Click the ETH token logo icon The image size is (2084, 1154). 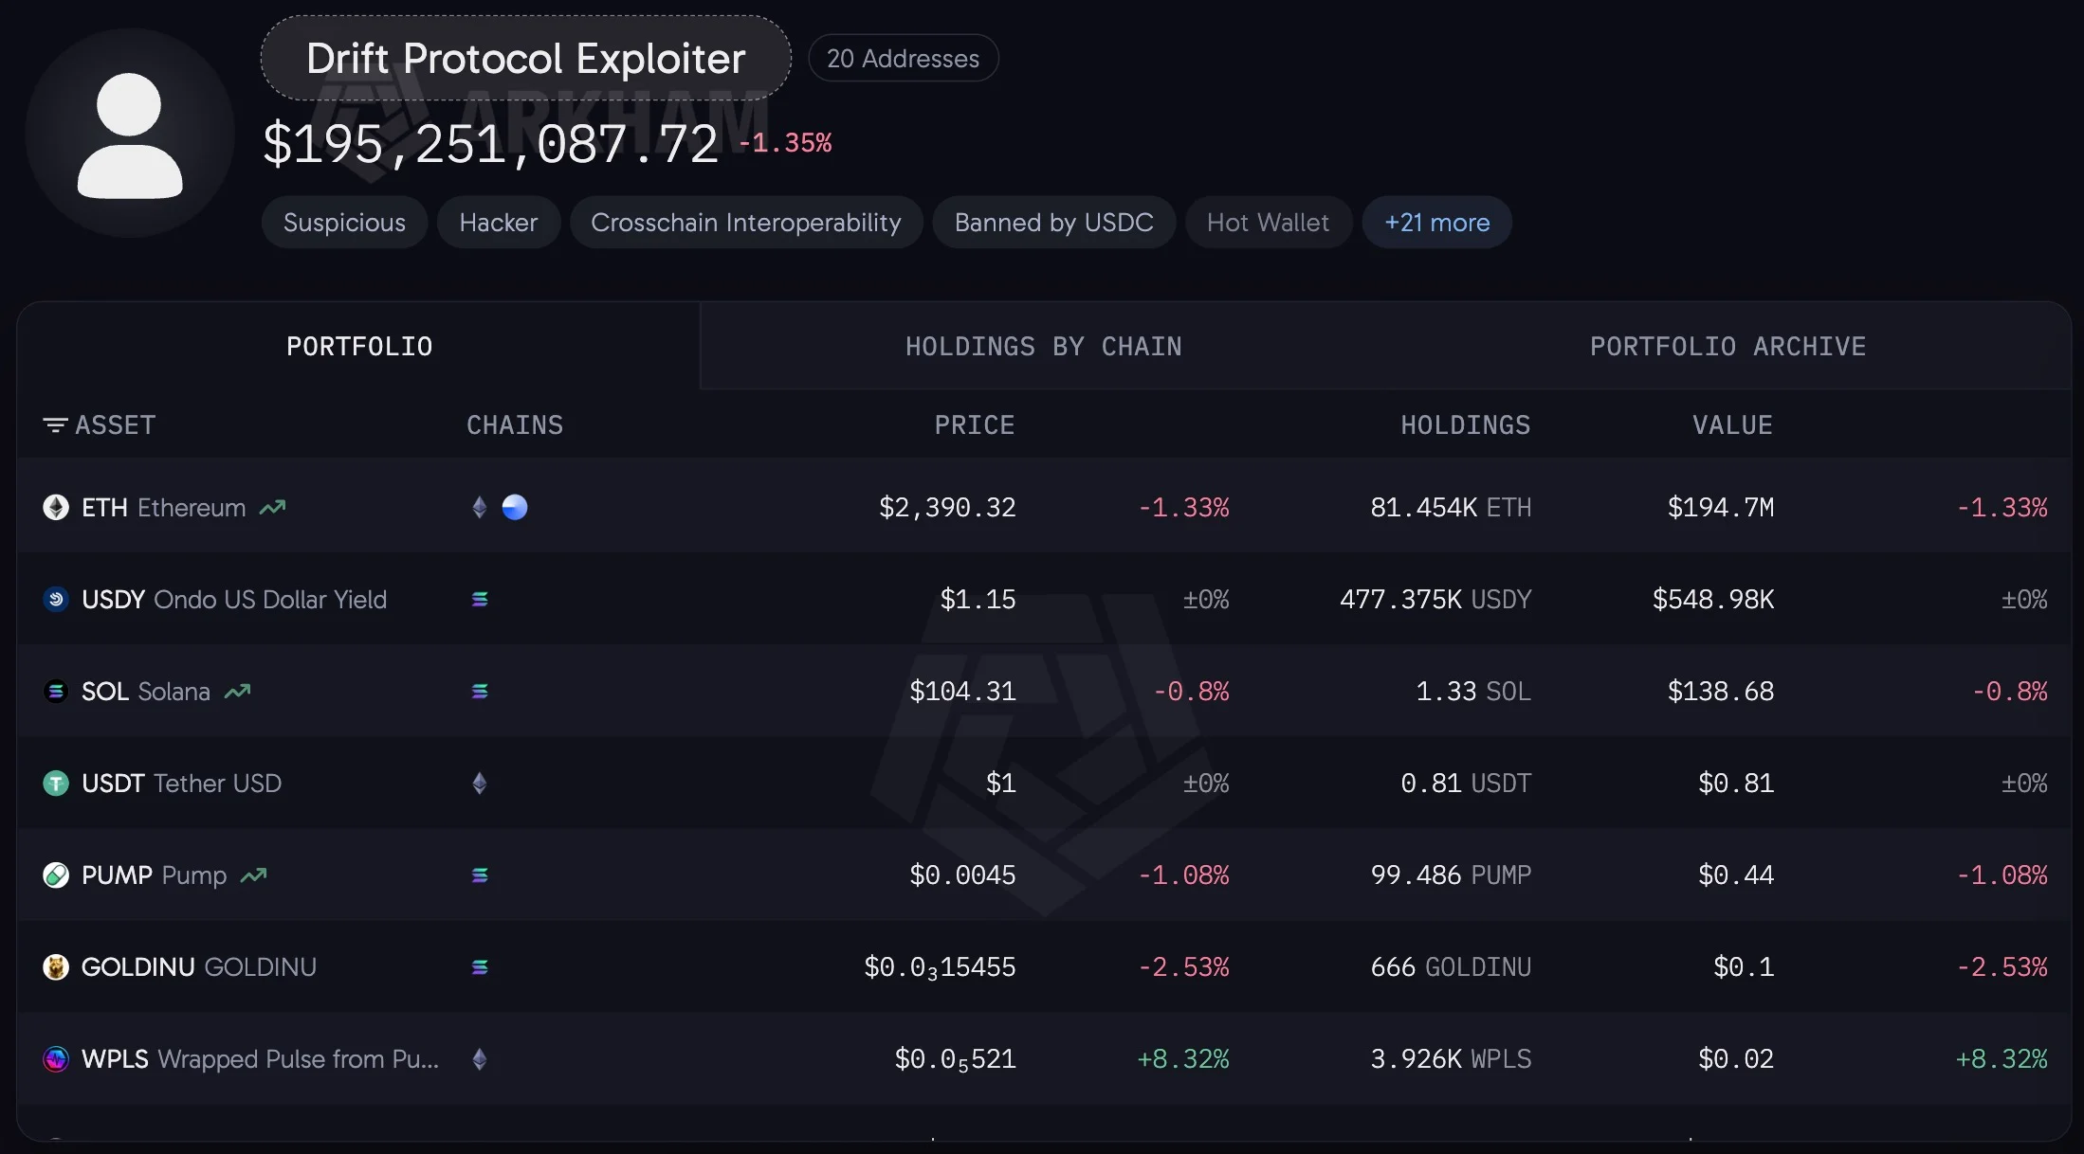(x=56, y=508)
